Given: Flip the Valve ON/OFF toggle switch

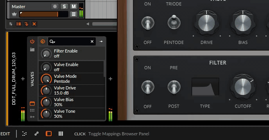Looking at the screenshot, I should [148, 23].
